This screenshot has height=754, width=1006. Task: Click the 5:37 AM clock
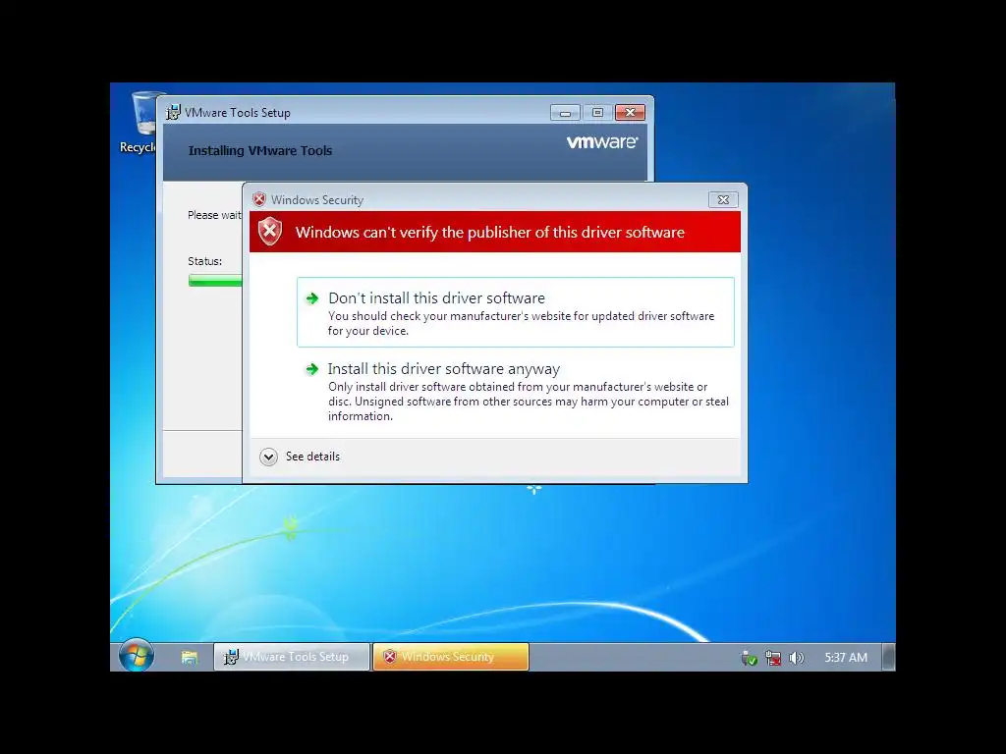point(846,658)
